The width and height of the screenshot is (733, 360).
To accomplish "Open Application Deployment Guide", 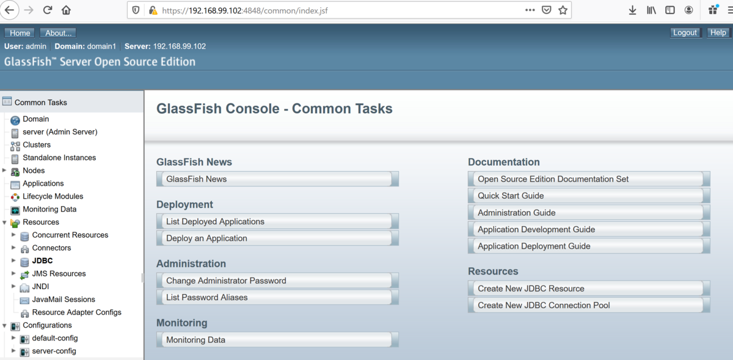I will coord(589,246).
